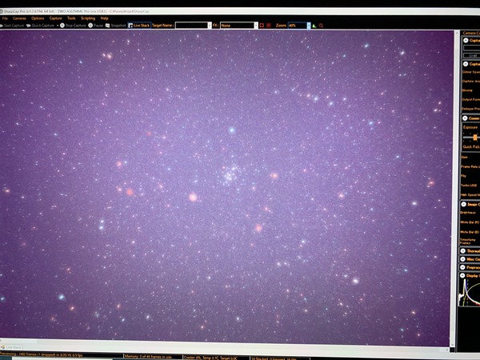Click Start Capture in the toolbar
The image size is (480, 360).
12,26
